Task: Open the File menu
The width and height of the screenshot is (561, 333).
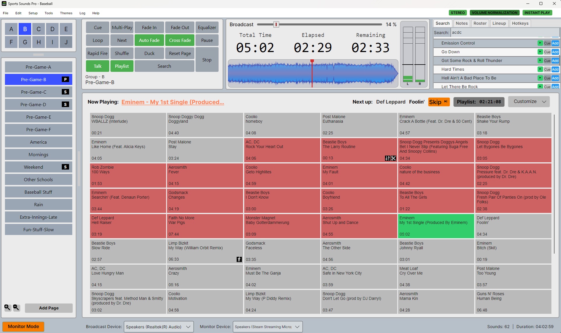Action: [6, 13]
